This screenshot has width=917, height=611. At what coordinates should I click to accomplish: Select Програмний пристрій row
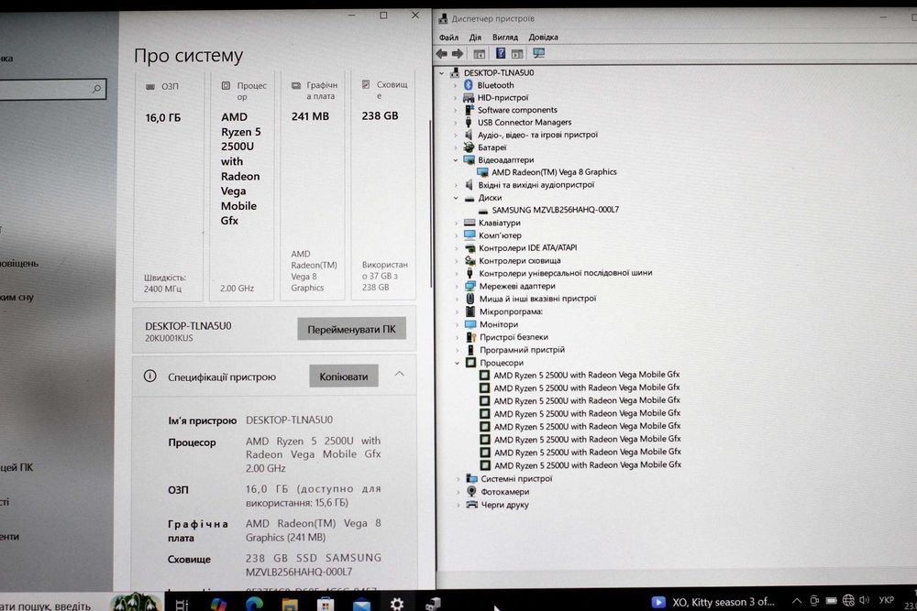click(x=522, y=350)
